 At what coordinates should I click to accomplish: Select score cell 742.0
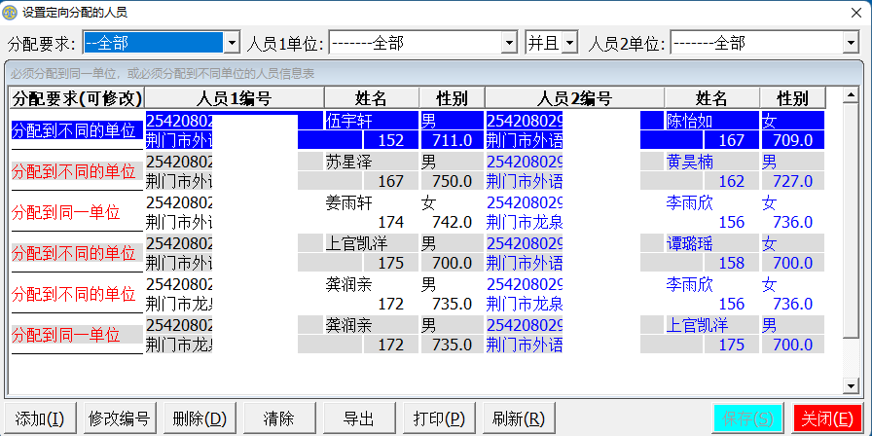pos(453,222)
